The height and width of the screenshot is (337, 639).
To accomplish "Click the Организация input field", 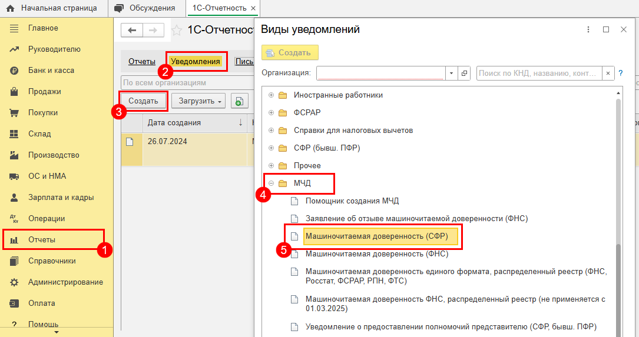I will coord(380,74).
